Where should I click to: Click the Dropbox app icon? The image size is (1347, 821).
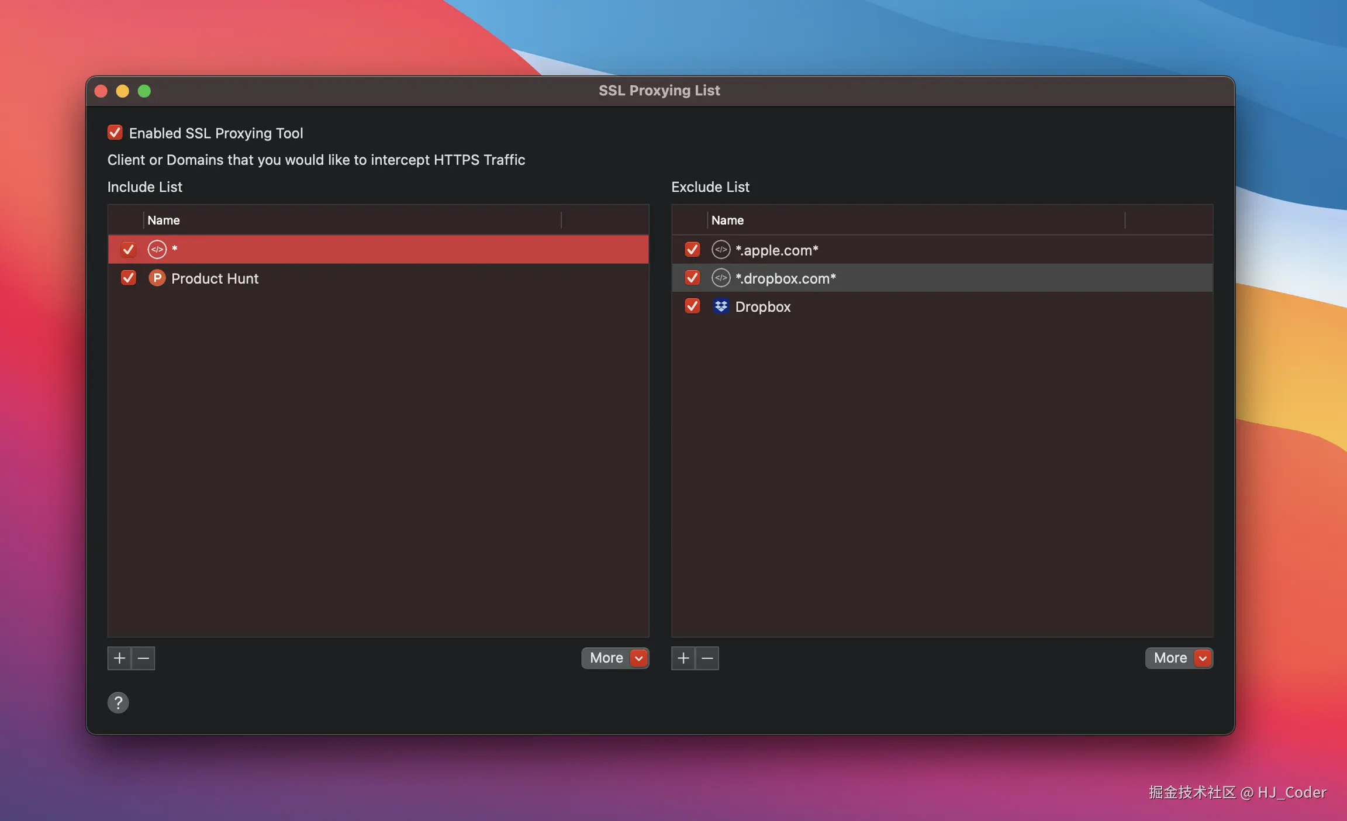(x=720, y=306)
